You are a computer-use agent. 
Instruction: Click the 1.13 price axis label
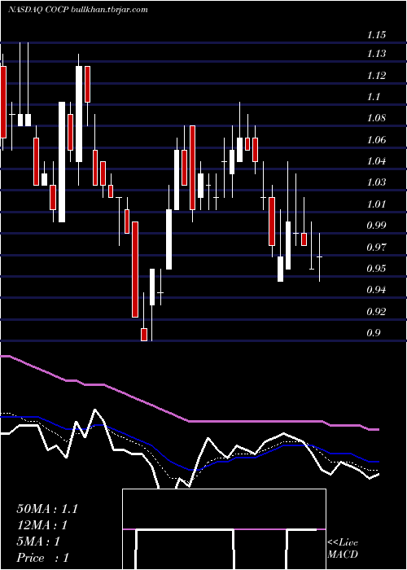point(376,54)
